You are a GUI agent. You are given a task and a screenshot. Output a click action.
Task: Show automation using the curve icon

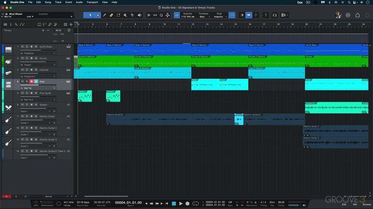click(22, 24)
